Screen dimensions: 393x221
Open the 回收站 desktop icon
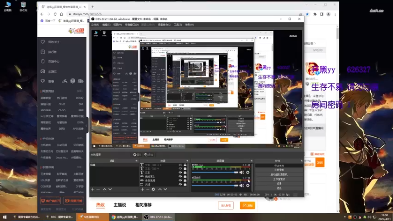tap(23, 6)
